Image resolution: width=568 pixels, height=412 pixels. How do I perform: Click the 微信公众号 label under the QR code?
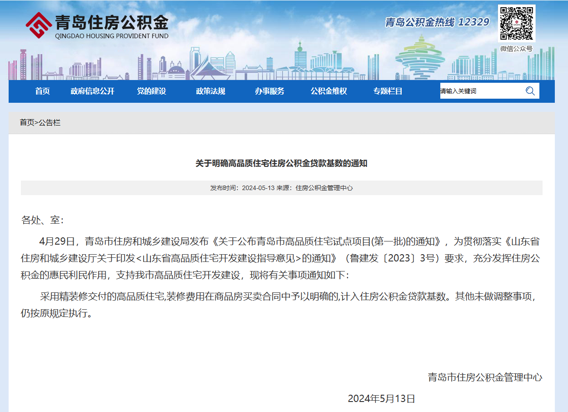516,49
